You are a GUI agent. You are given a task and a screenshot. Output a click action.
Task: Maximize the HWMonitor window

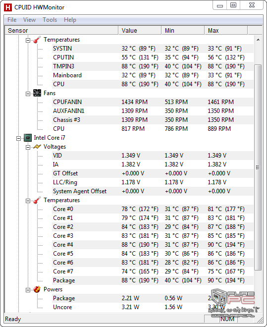coord(233,5)
